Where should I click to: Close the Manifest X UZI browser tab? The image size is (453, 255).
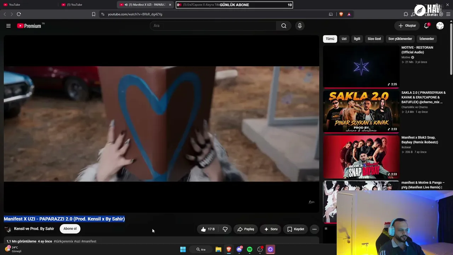[x=170, y=5]
